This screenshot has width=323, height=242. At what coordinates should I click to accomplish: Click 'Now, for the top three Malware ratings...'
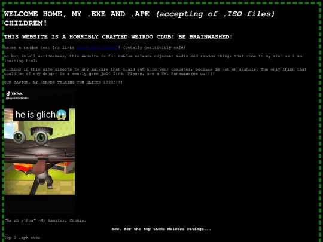click(161, 229)
